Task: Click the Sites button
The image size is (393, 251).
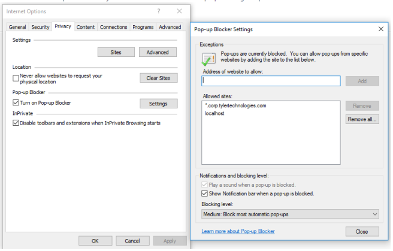Action: 116,52
